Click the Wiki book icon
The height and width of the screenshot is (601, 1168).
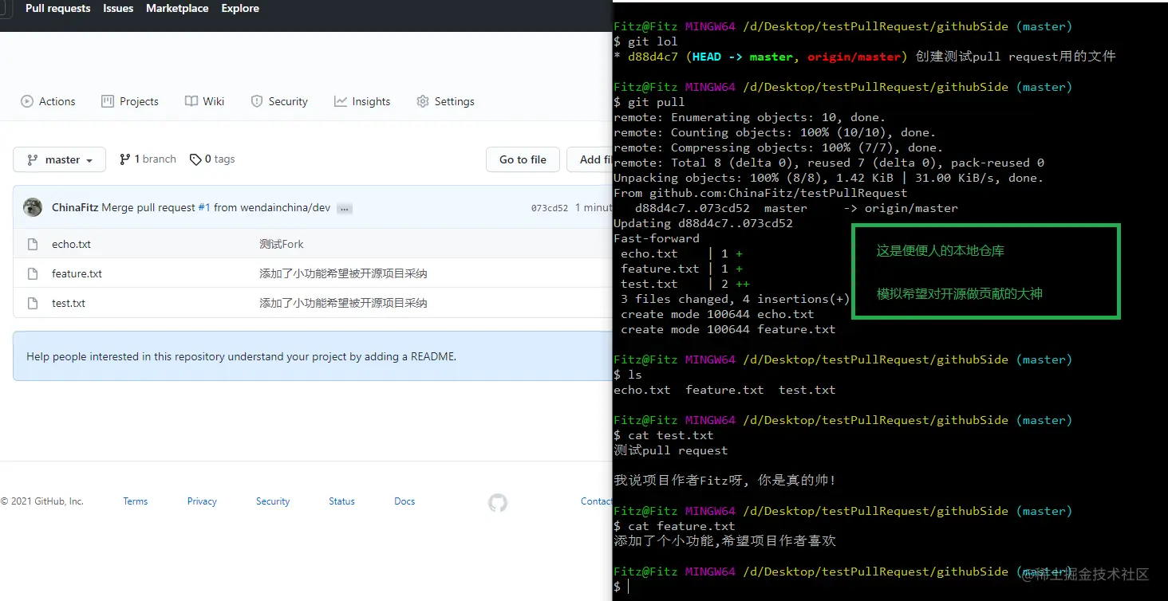point(191,101)
